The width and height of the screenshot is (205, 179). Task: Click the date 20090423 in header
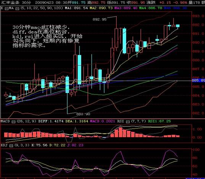pos(44,3)
